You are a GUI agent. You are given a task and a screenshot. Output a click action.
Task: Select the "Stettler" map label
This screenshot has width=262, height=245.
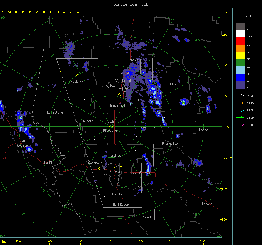(x=170, y=84)
